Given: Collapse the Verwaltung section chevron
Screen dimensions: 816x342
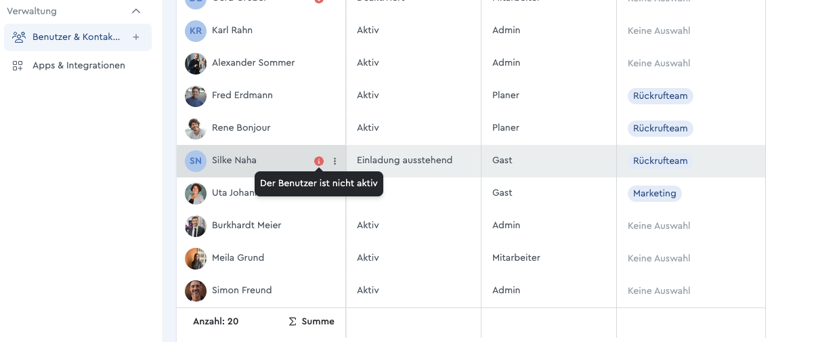Looking at the screenshot, I should (136, 11).
